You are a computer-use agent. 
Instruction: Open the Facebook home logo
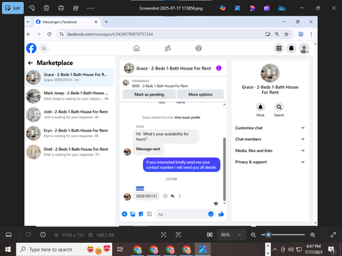[x=31, y=48]
